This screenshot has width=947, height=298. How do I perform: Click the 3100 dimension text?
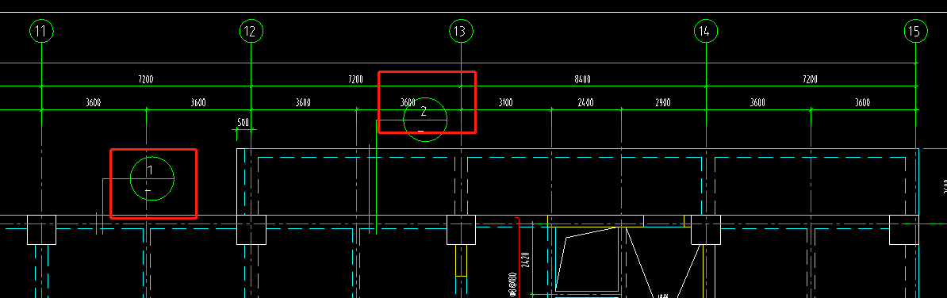505,103
